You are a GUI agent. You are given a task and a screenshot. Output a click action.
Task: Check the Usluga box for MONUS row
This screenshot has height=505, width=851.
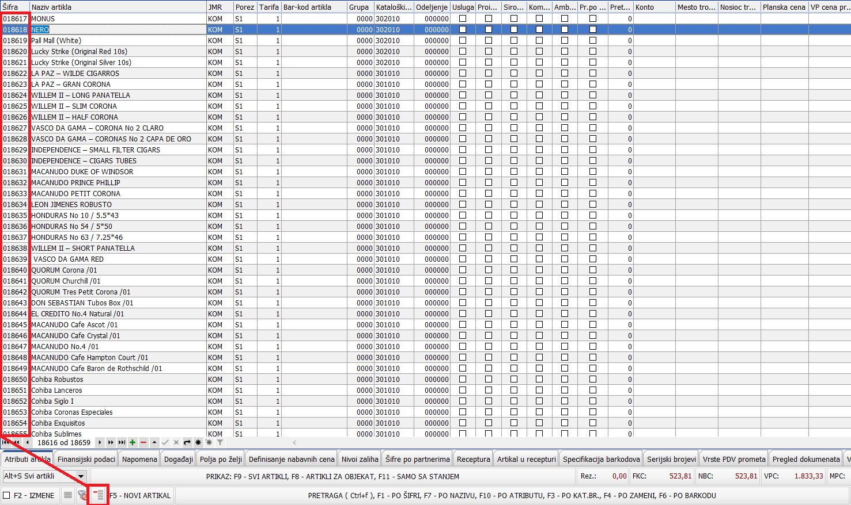click(463, 18)
